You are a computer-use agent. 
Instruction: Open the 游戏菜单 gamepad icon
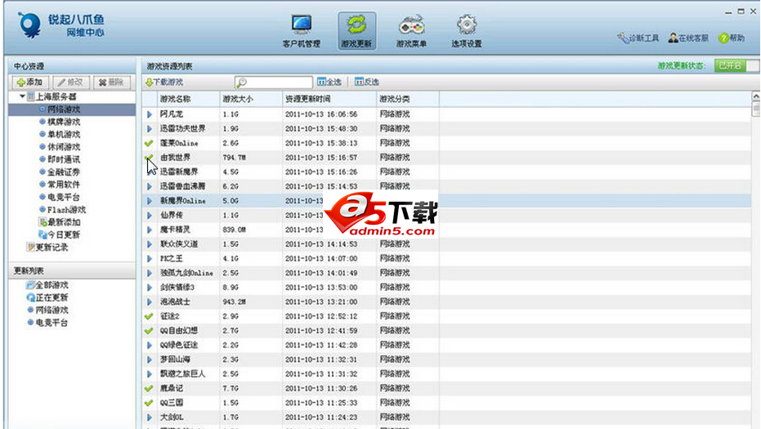(x=411, y=25)
